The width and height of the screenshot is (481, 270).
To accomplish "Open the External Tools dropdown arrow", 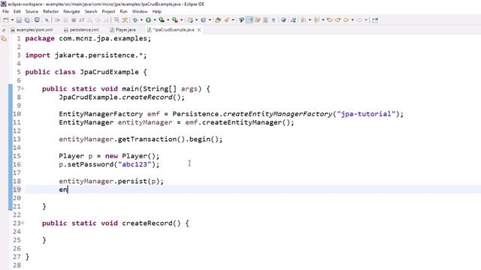I will (x=181, y=20).
